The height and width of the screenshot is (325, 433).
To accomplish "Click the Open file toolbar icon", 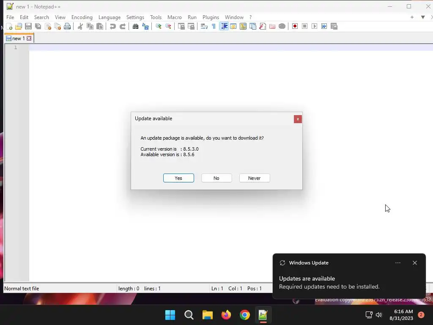I will point(19,26).
